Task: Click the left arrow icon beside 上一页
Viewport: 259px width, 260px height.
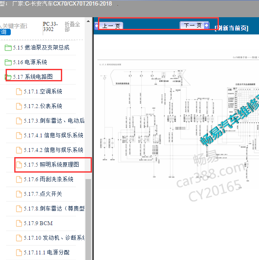Action: click(x=97, y=26)
